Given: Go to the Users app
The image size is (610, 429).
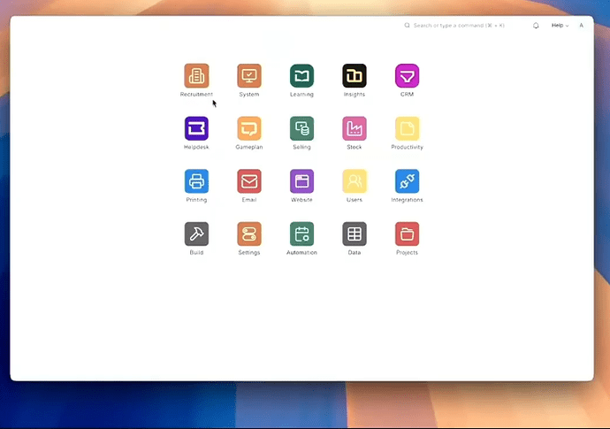Looking at the screenshot, I should click(355, 181).
